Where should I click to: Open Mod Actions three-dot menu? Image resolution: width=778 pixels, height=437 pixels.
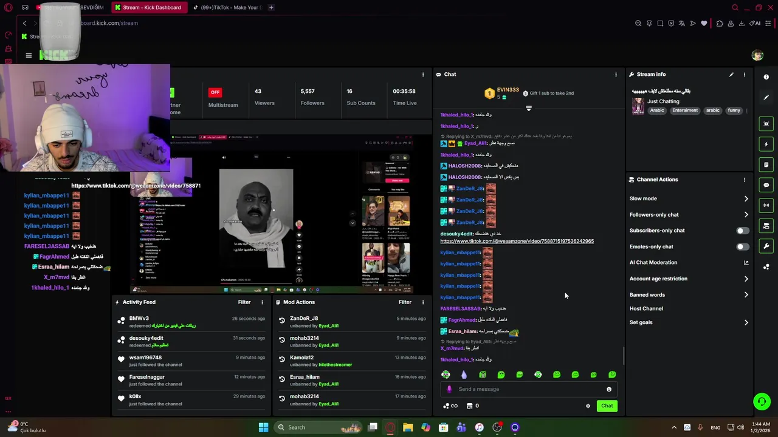[x=423, y=302]
